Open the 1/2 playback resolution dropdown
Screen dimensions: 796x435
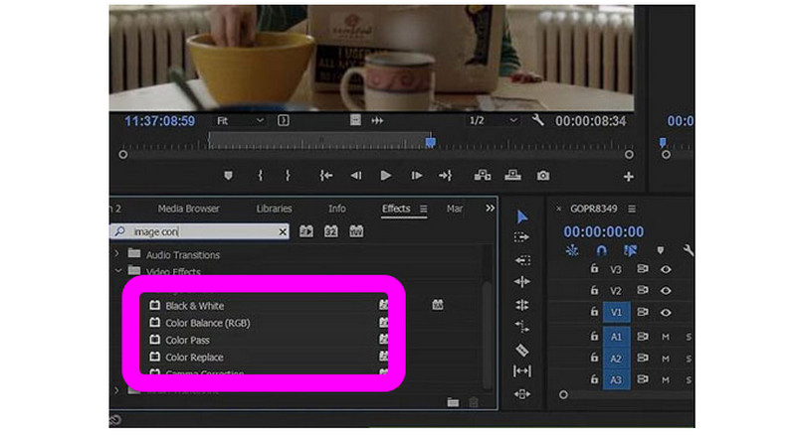click(491, 120)
